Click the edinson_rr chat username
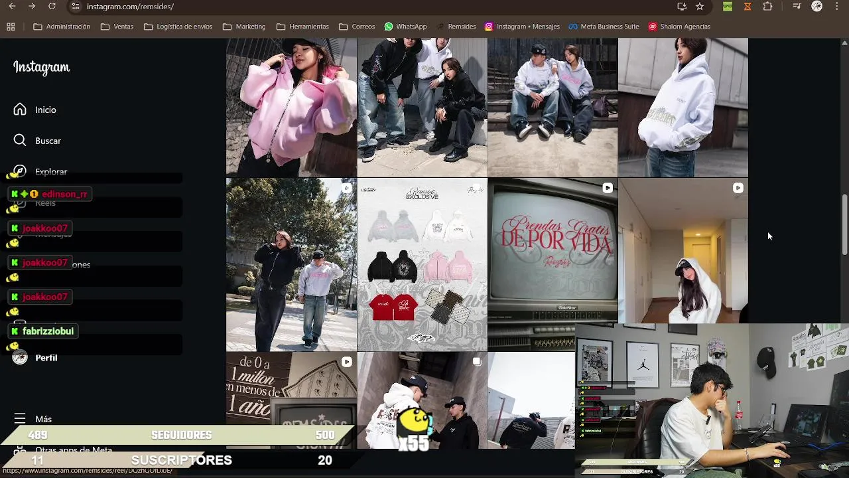The width and height of the screenshot is (849, 478). click(x=64, y=194)
